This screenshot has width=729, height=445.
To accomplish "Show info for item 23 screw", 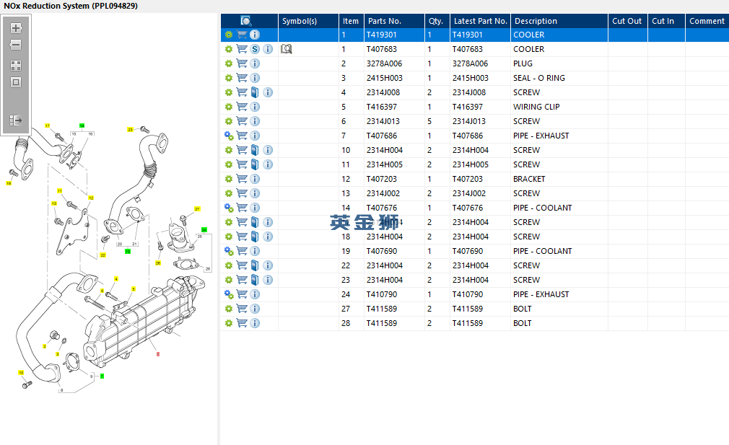I will tap(268, 279).
